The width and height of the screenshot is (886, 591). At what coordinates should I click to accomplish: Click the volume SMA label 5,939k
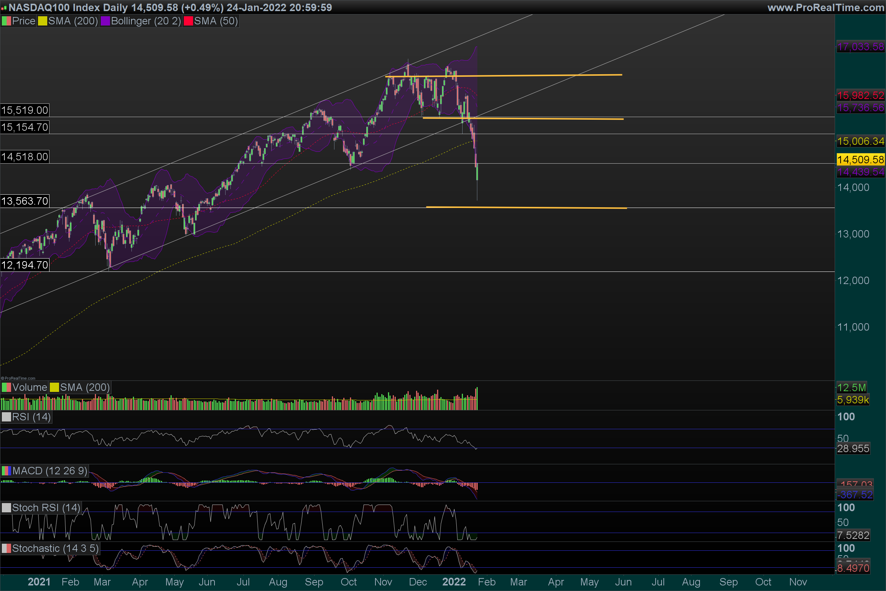pos(852,400)
